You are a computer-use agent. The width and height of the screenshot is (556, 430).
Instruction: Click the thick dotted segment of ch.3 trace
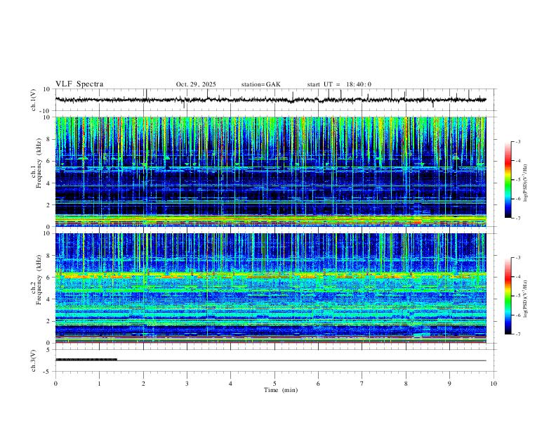point(86,360)
